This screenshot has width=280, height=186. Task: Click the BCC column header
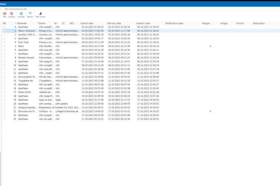point(72,23)
